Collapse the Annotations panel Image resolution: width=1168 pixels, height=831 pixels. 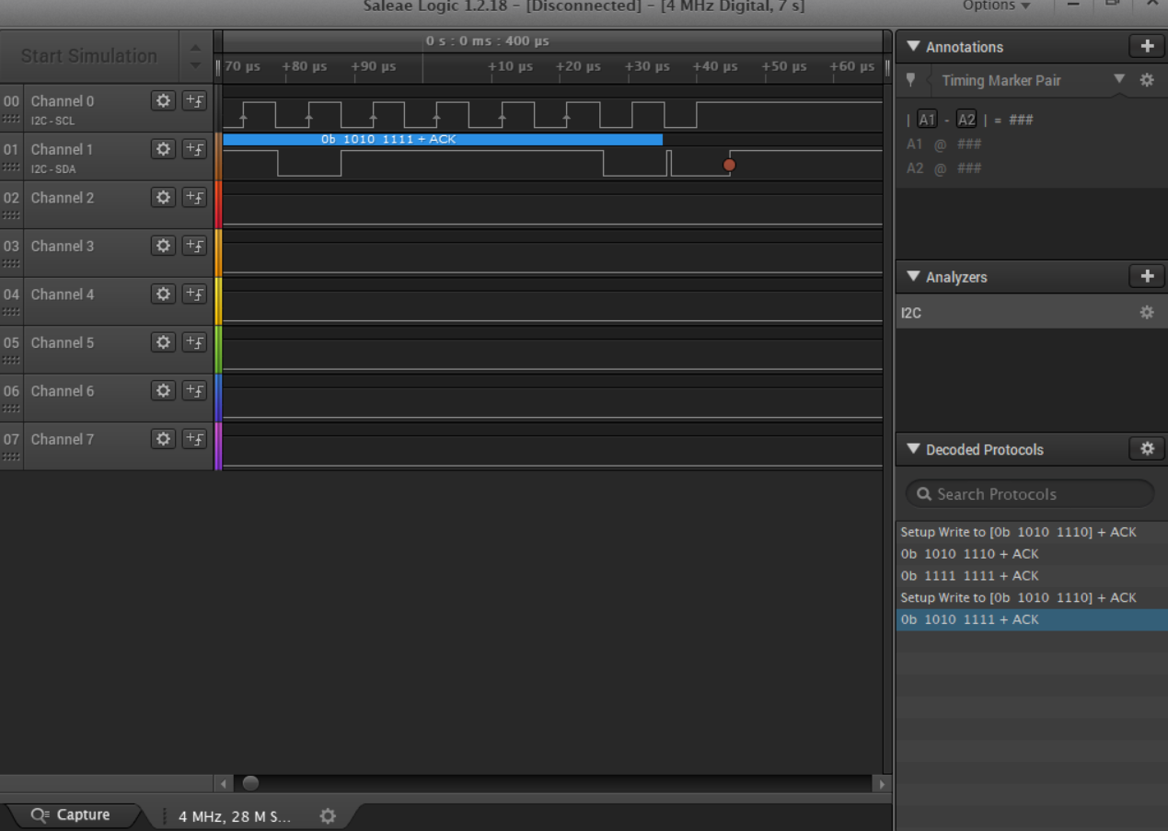(914, 47)
